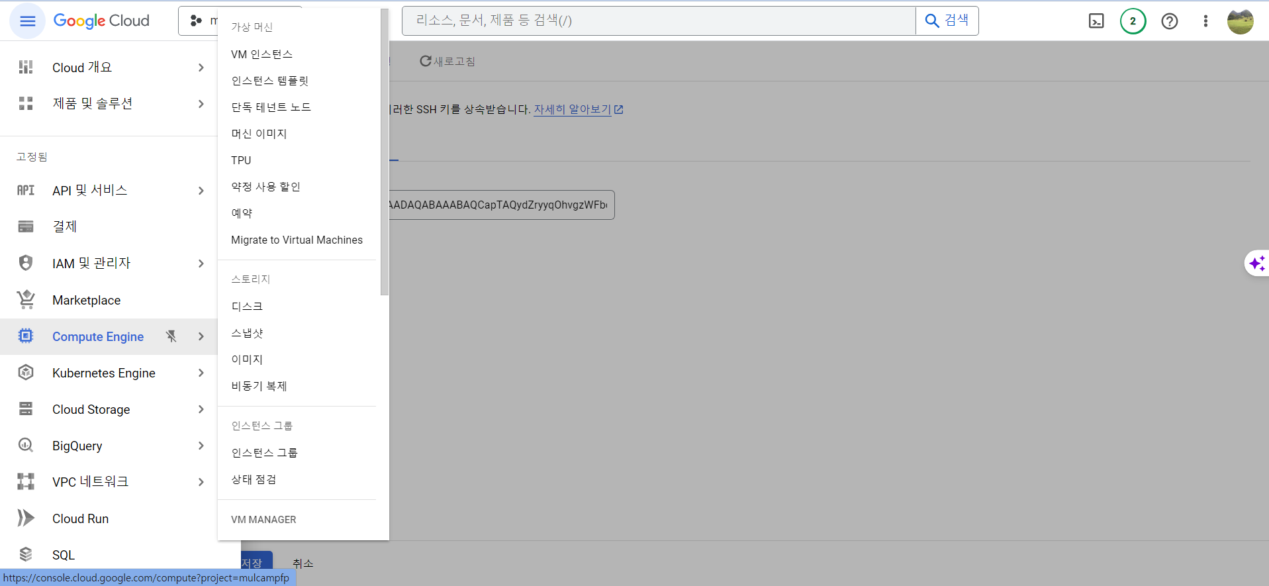Click the Products and solutions grid icon
The height and width of the screenshot is (586, 1269).
tap(26, 103)
